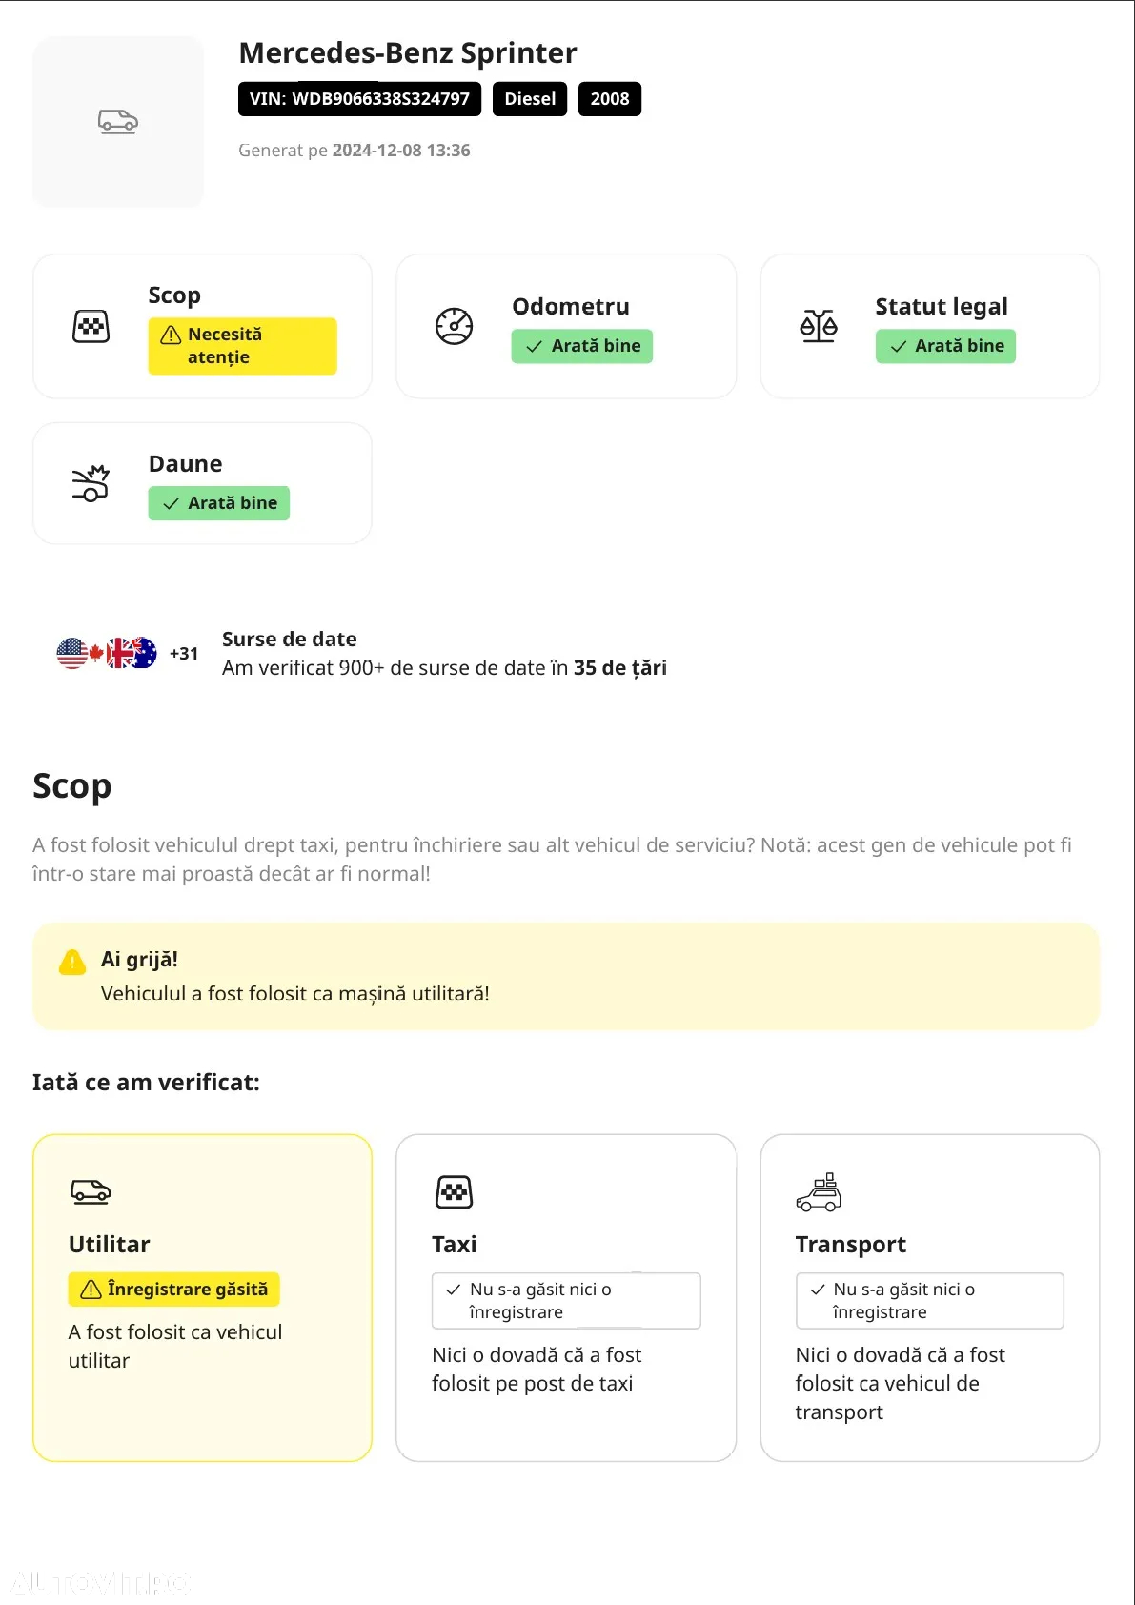Click the yellow Necesită atenție badge

pyautogui.click(x=242, y=346)
